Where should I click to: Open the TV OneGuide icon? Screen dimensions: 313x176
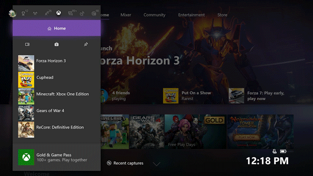[x=27, y=44]
